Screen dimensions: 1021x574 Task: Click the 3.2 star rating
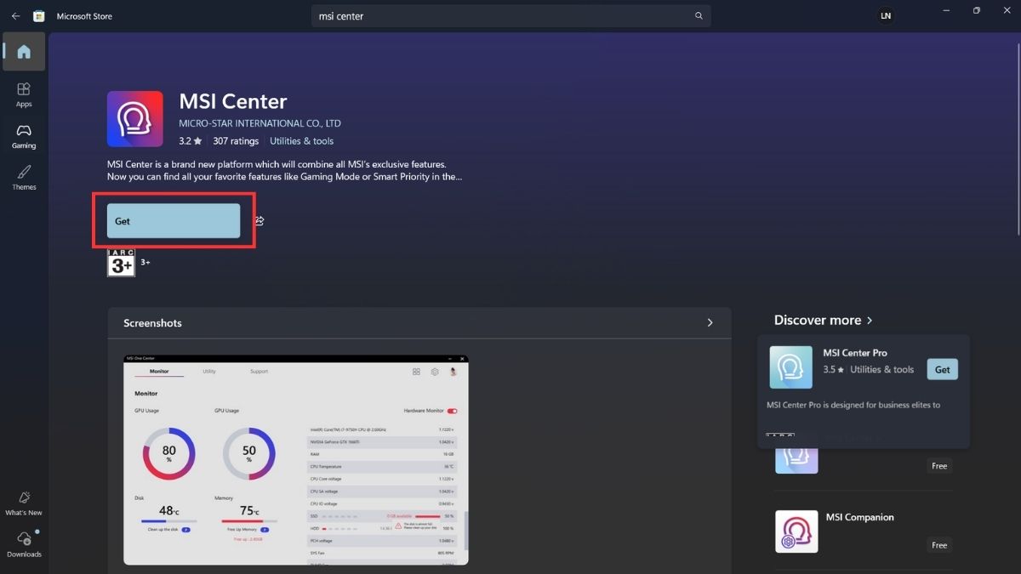(x=191, y=141)
